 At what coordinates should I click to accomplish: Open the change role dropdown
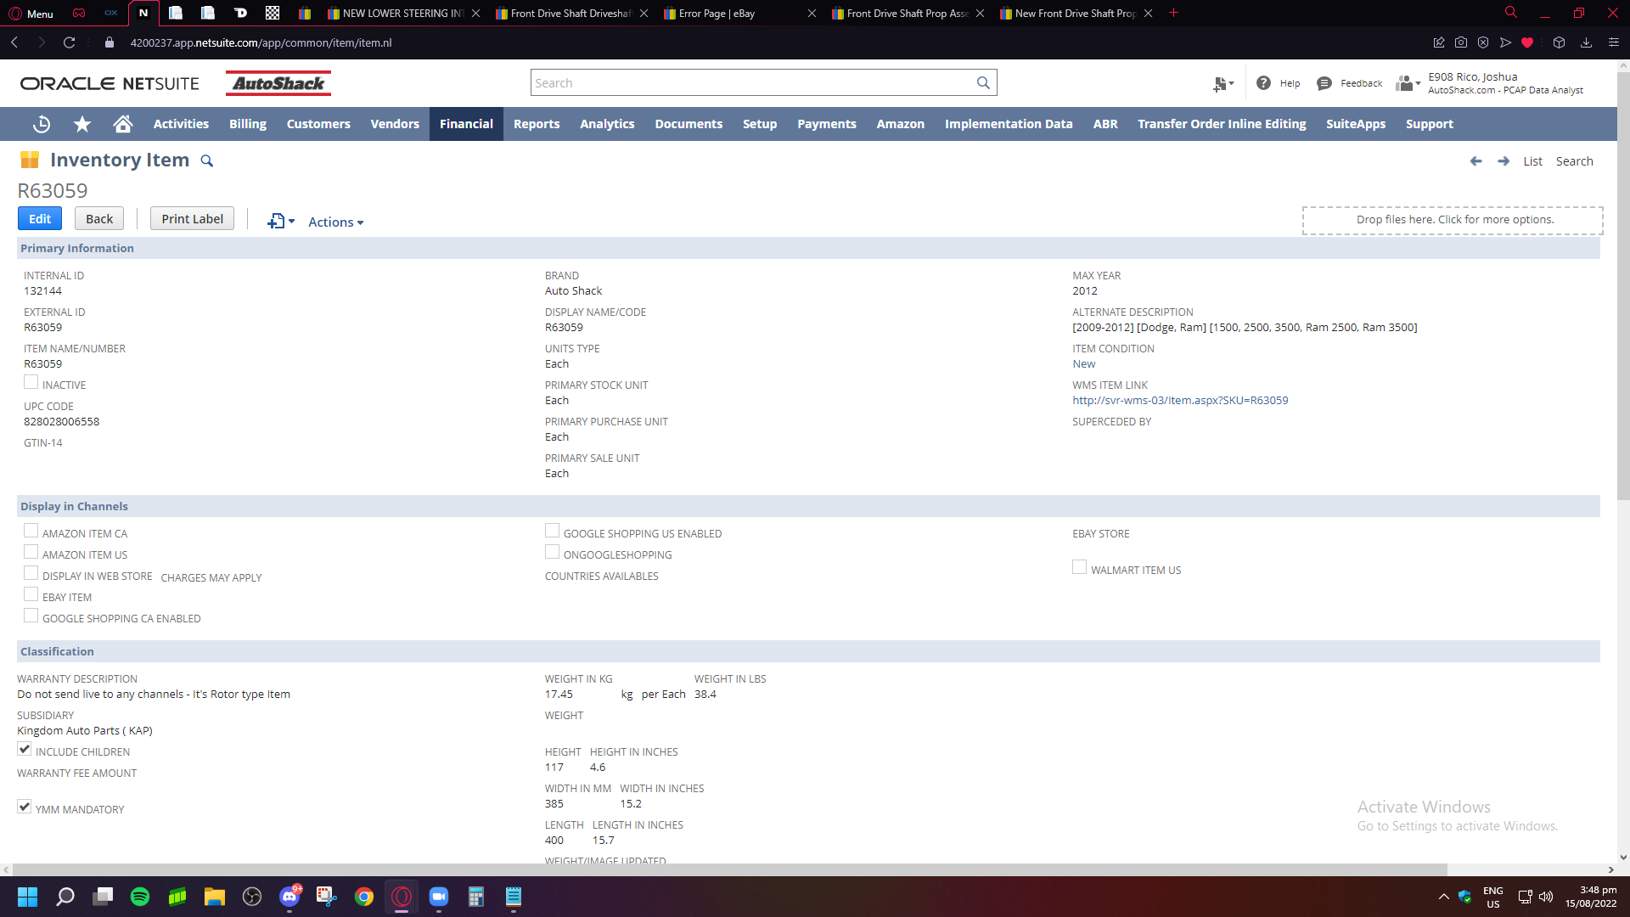click(x=1408, y=83)
